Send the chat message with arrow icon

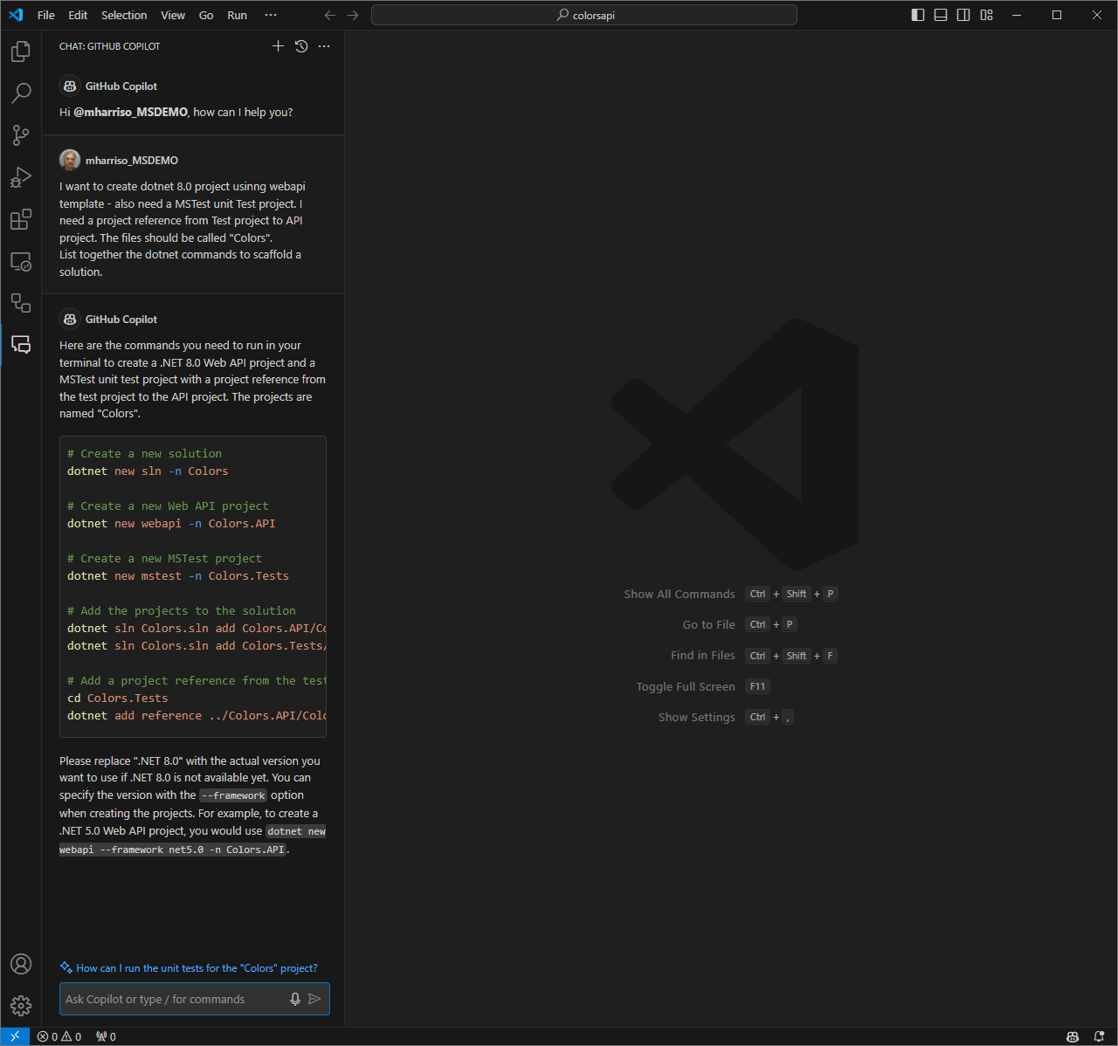[314, 999]
